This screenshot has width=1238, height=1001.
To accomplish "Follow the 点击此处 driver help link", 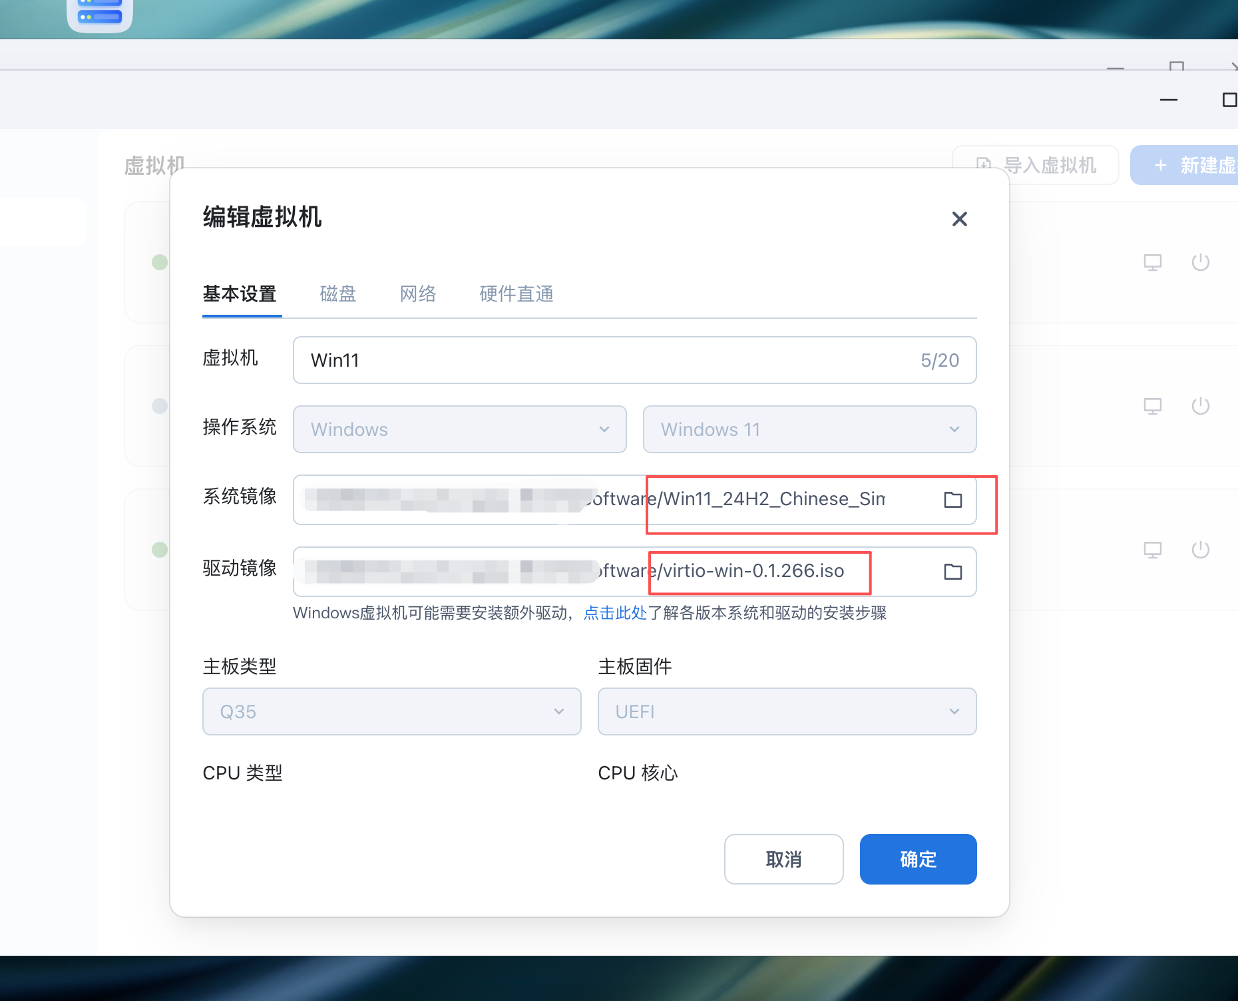I will (615, 613).
